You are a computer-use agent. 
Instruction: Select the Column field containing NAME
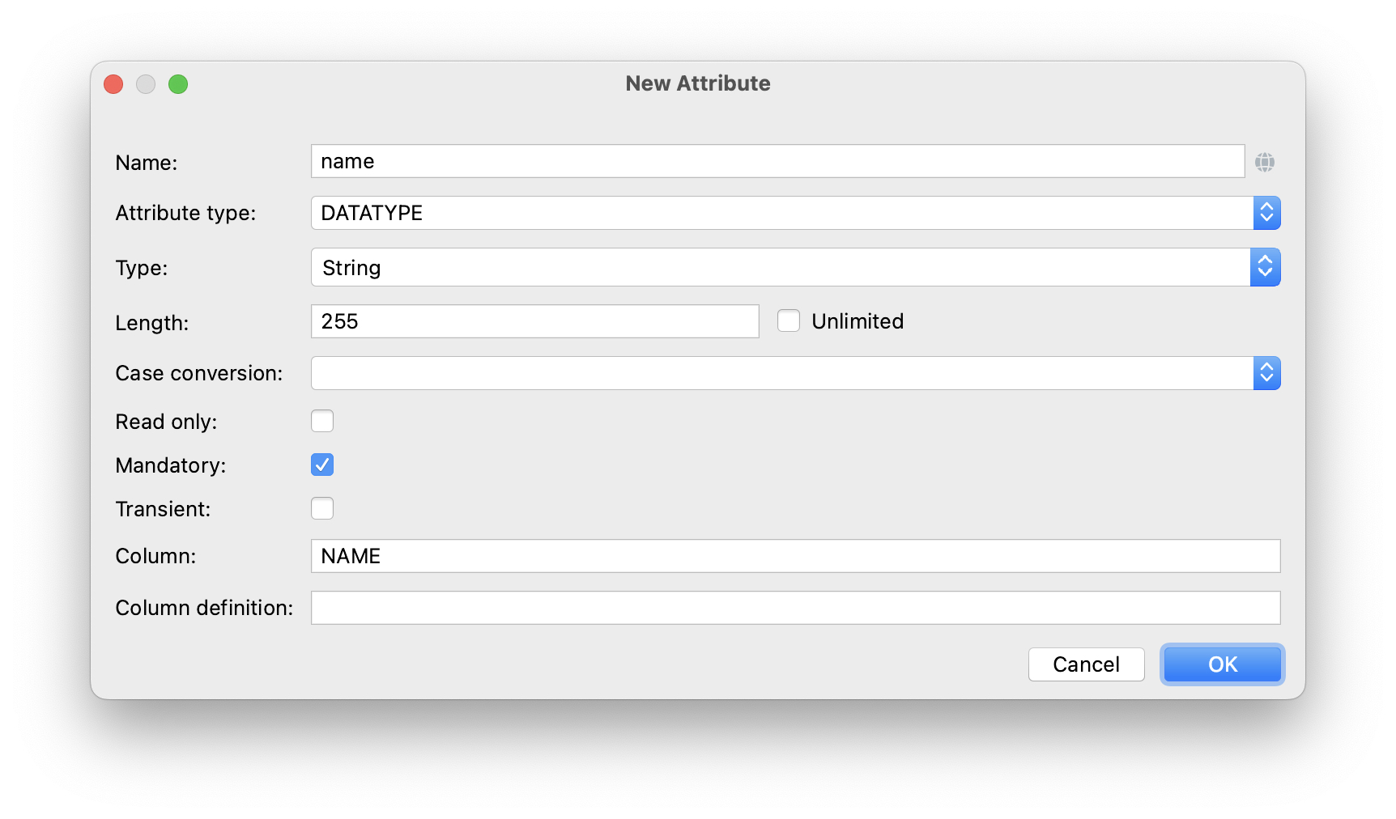pyautogui.click(x=795, y=556)
